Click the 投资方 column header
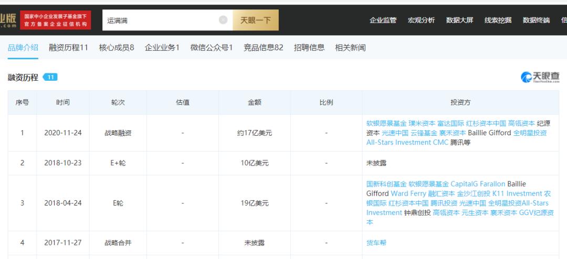Viewport: 567px width, 259px height. tap(460, 103)
